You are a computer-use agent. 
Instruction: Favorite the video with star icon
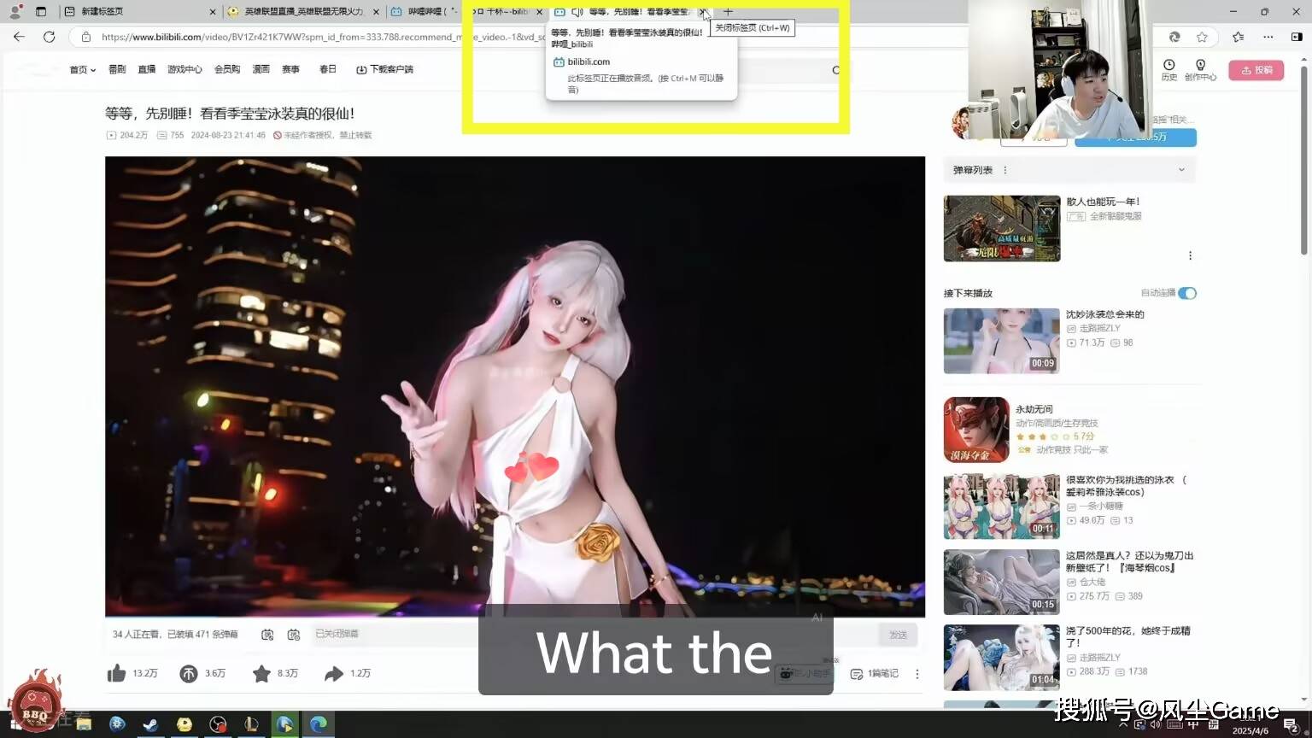coord(261,673)
